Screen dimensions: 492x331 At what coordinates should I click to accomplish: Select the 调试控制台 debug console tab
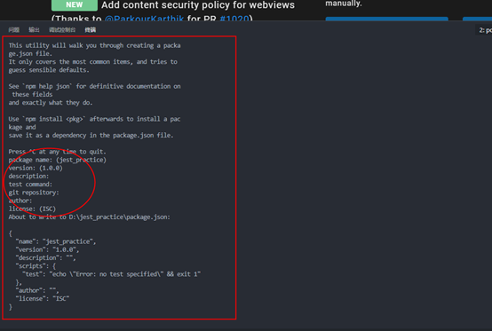(62, 30)
